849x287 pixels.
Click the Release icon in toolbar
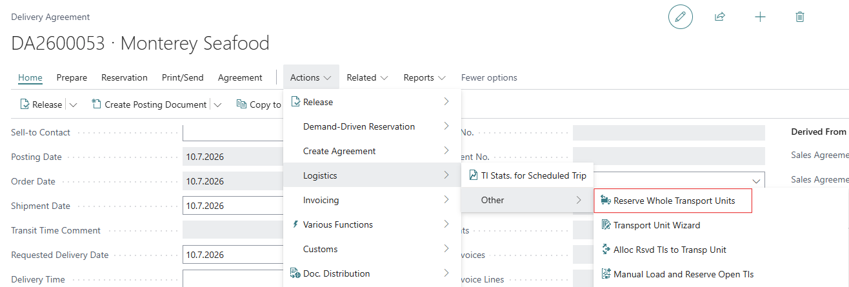25,104
